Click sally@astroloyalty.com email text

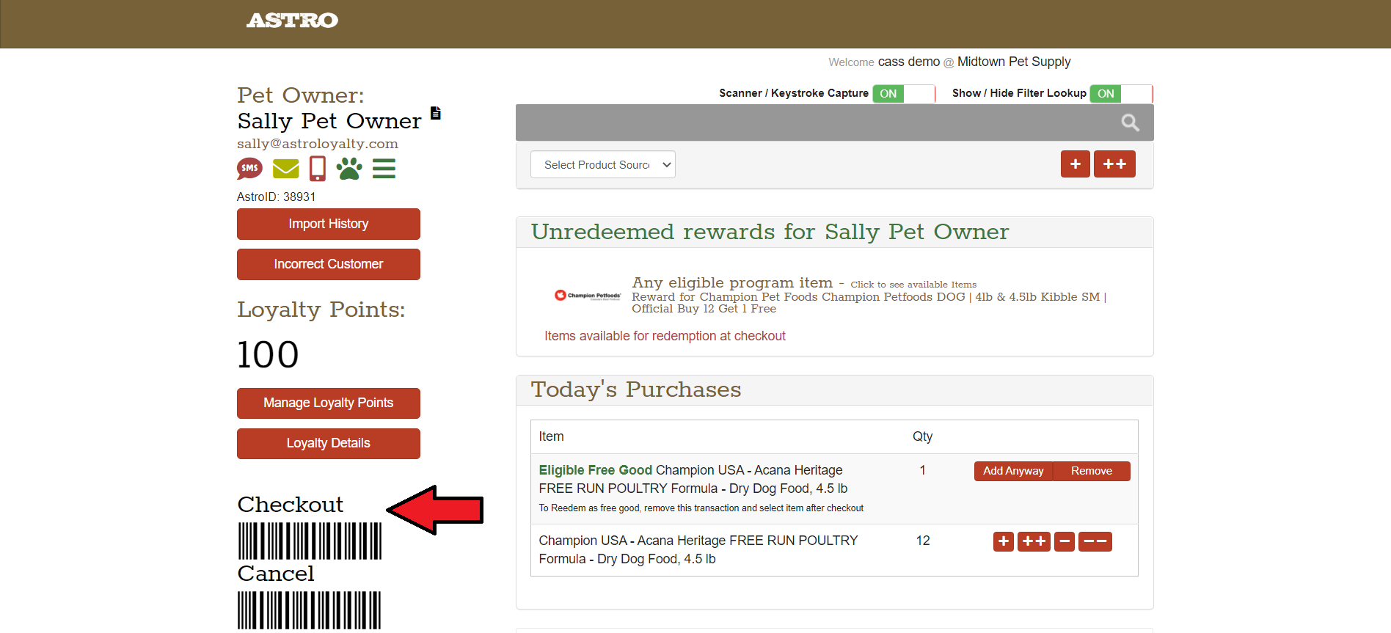318,144
